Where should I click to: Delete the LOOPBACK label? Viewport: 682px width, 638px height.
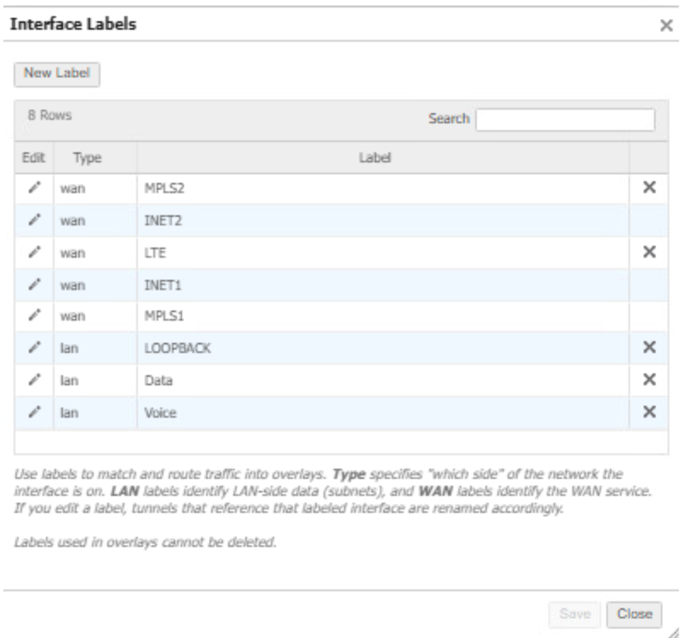click(x=649, y=348)
